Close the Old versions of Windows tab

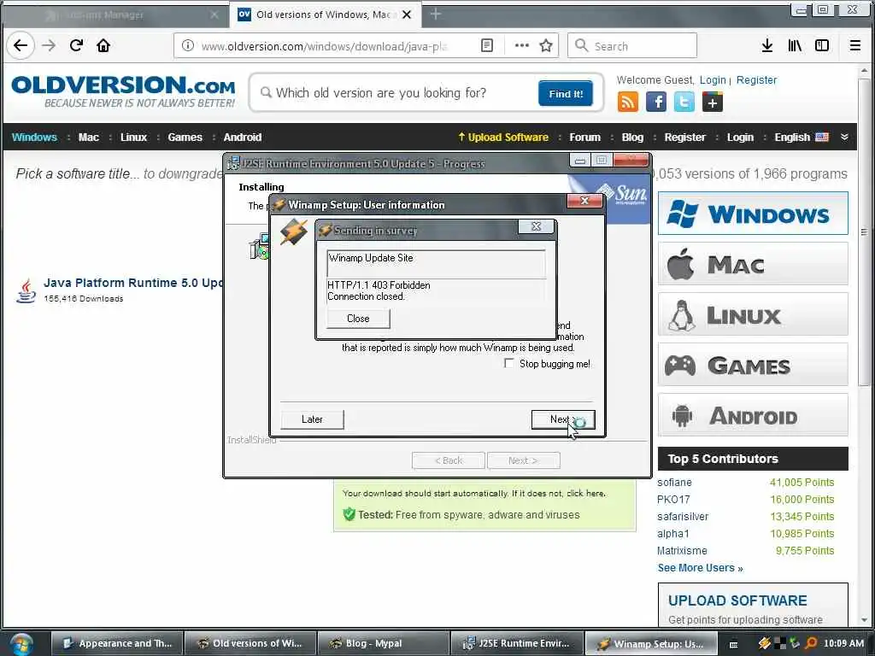pyautogui.click(x=407, y=15)
